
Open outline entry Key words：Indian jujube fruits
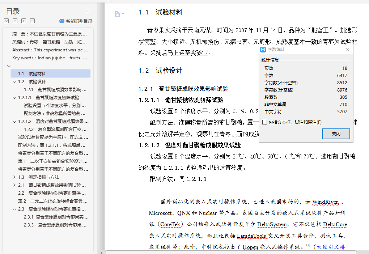pos(50,58)
